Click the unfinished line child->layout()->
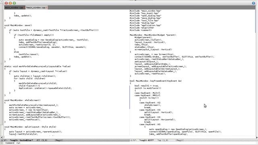 tap(29, 86)
